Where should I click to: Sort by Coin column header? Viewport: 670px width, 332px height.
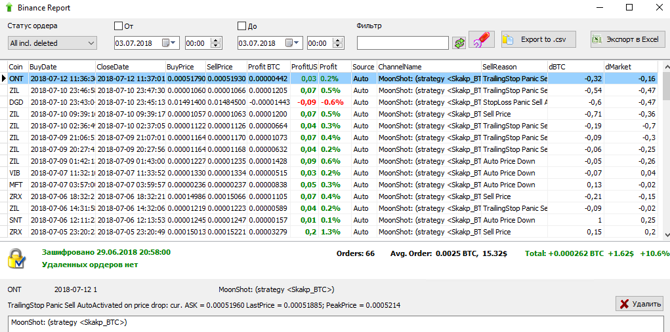pyautogui.click(x=18, y=67)
